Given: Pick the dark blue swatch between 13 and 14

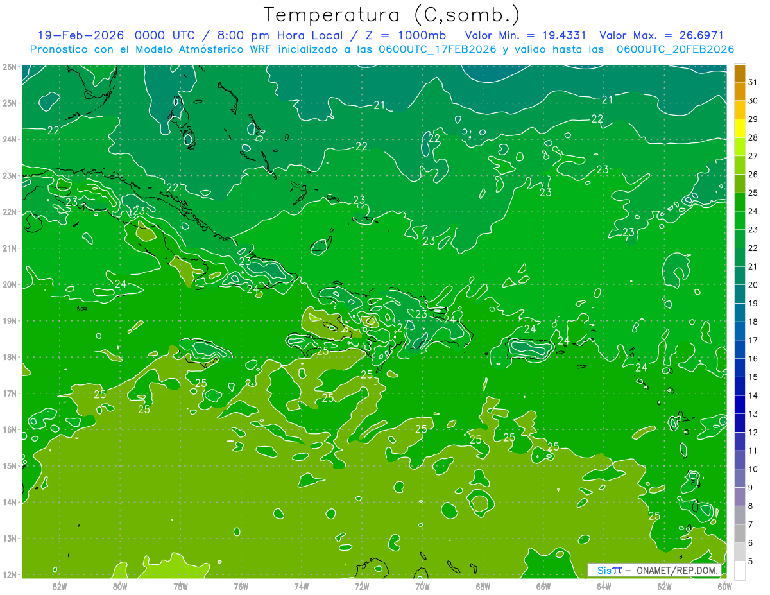Looking at the screenshot, I should (x=740, y=404).
